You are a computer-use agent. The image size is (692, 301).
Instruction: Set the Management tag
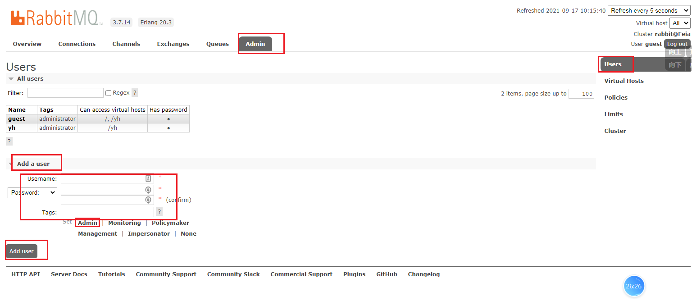click(x=97, y=233)
